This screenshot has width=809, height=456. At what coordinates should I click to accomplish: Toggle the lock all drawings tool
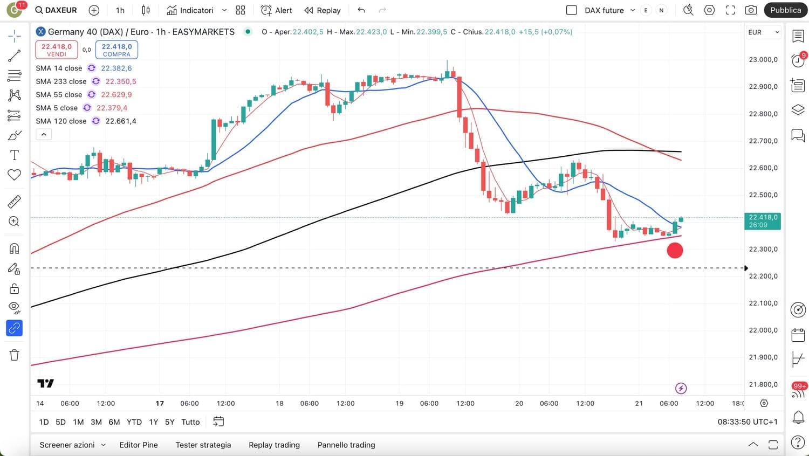(x=15, y=289)
